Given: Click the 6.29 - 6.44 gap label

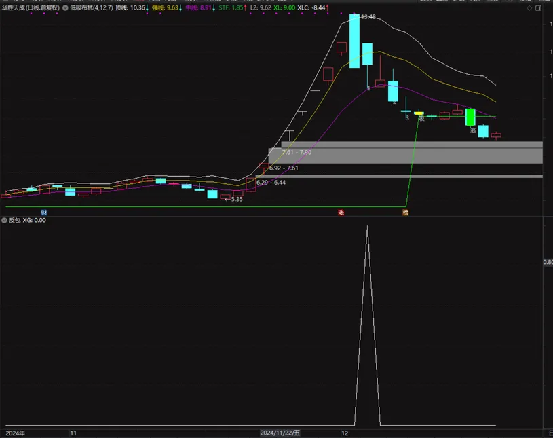Looking at the screenshot, I should pyautogui.click(x=271, y=183).
